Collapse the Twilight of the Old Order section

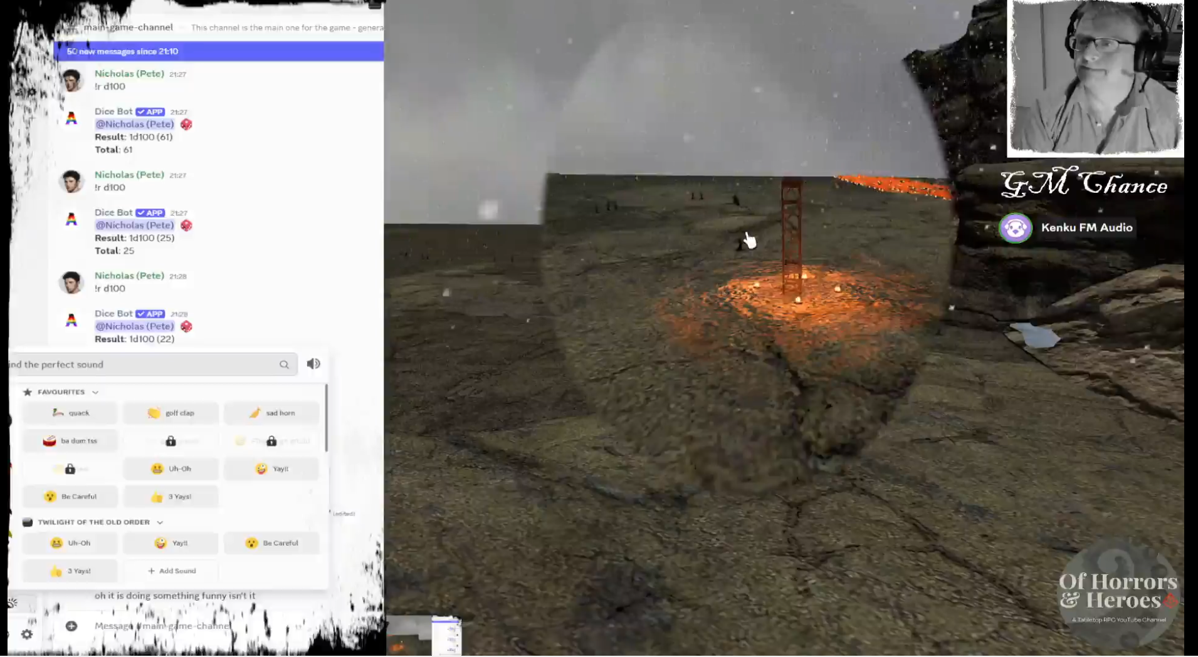160,522
